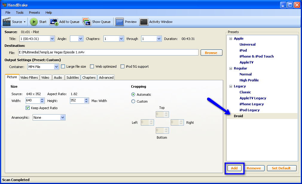
Task: Open Source dropdown arrow in toolbar
Action: [x=25, y=22]
